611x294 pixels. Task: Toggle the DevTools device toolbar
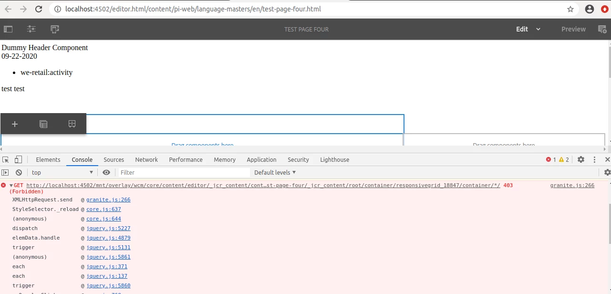(18, 159)
